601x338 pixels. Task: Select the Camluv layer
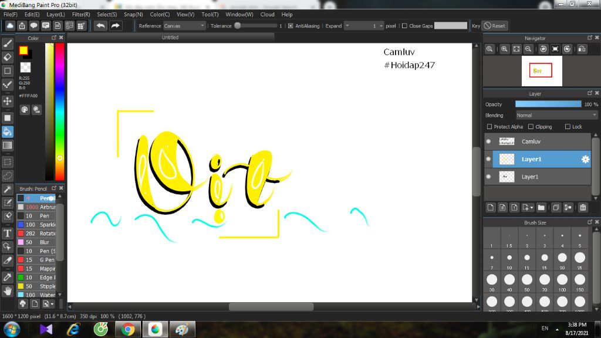pyautogui.click(x=538, y=141)
